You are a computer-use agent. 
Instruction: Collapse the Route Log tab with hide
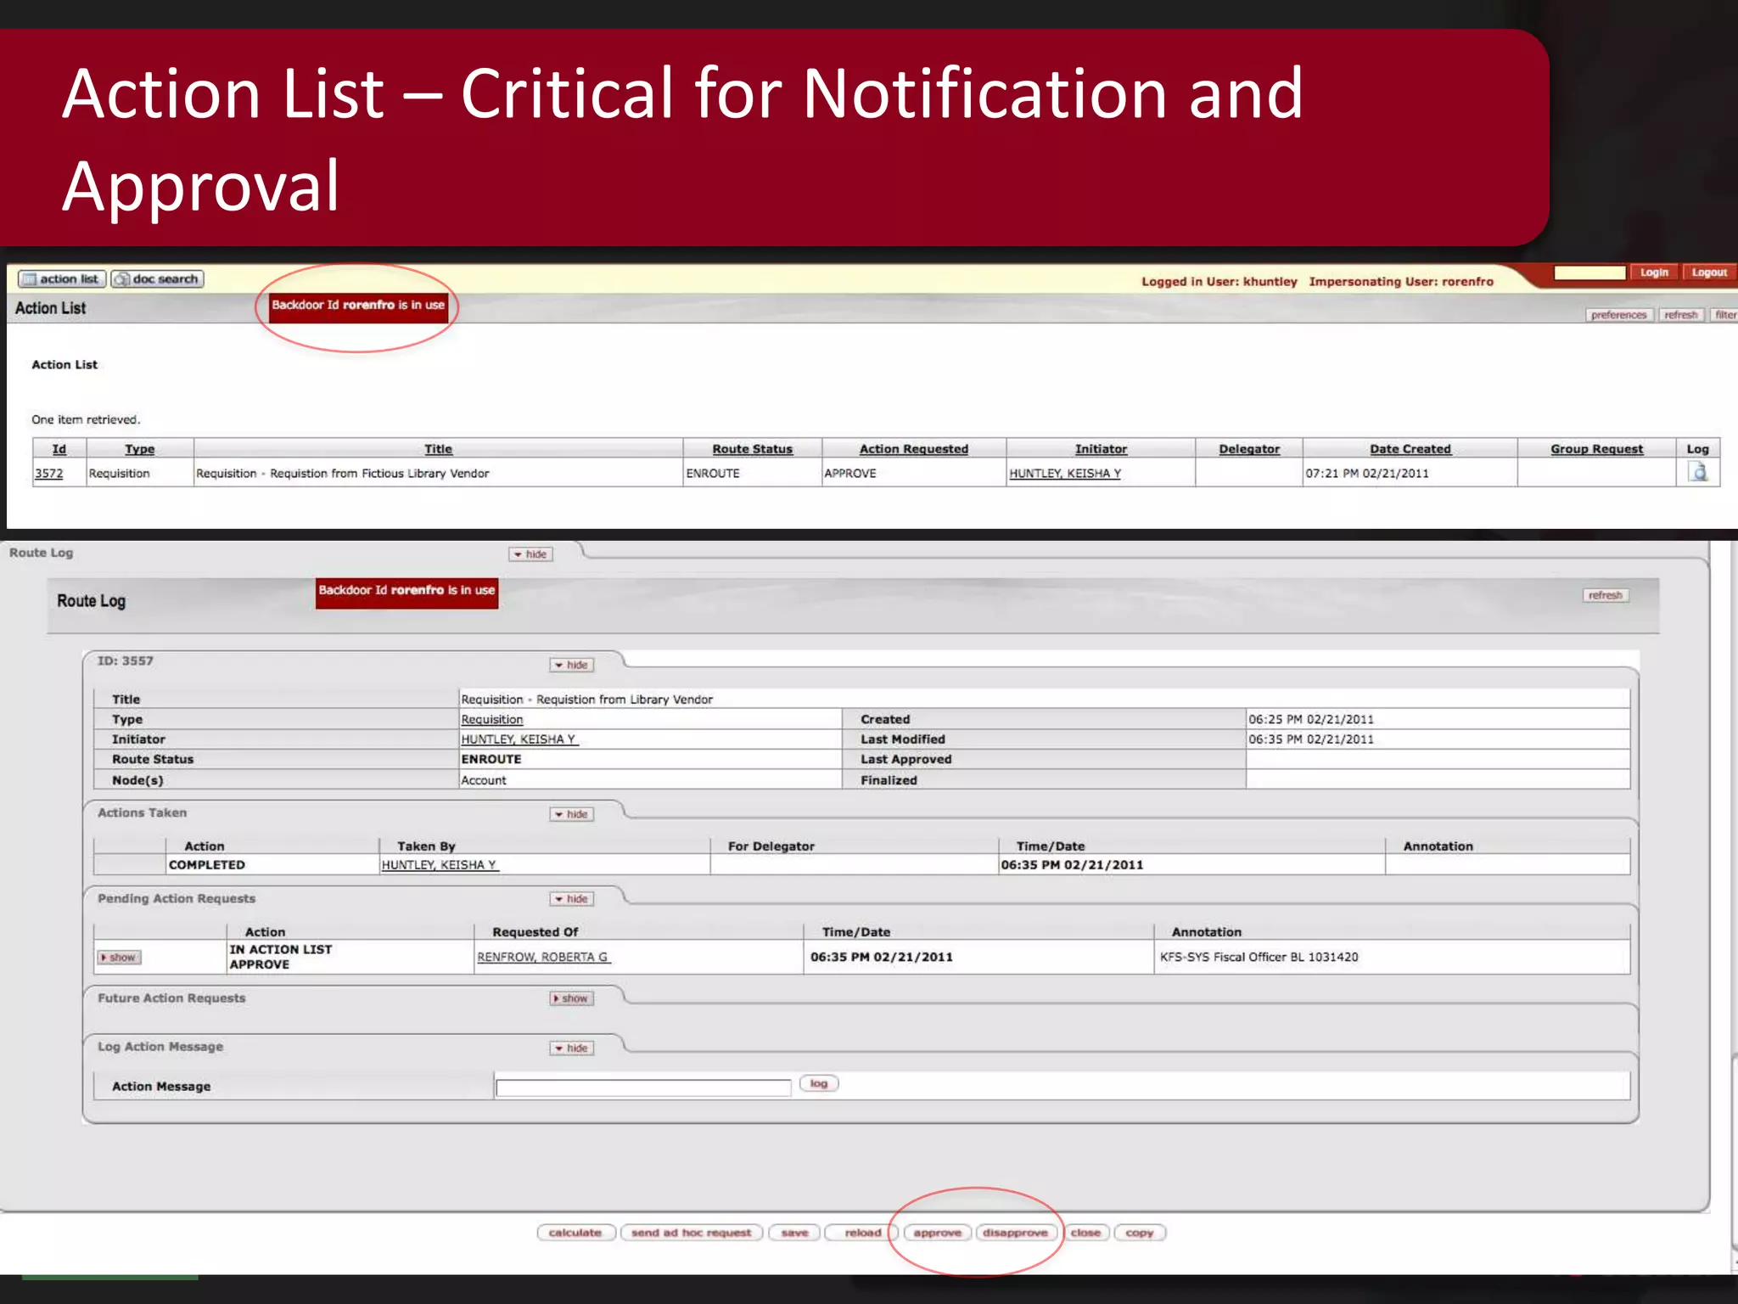[531, 554]
